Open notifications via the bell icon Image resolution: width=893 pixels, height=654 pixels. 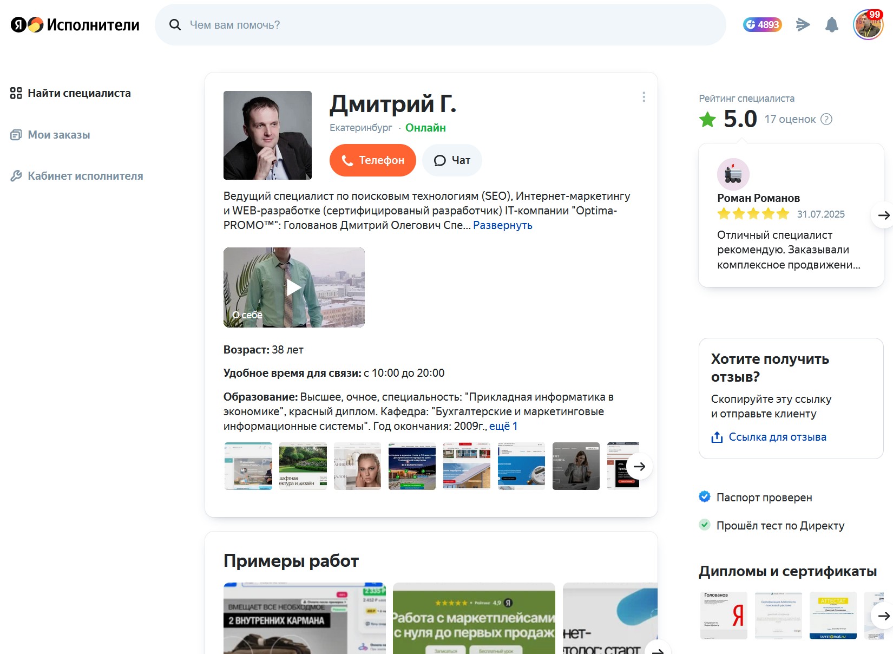(x=832, y=24)
